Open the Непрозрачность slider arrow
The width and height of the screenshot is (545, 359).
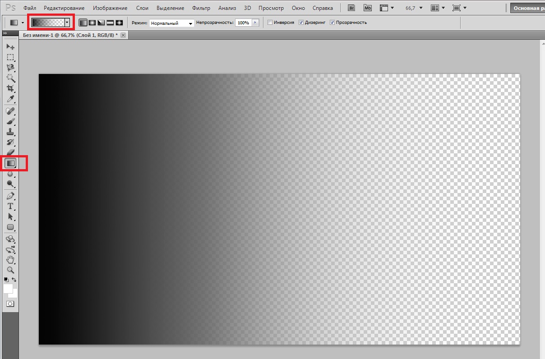(x=256, y=23)
